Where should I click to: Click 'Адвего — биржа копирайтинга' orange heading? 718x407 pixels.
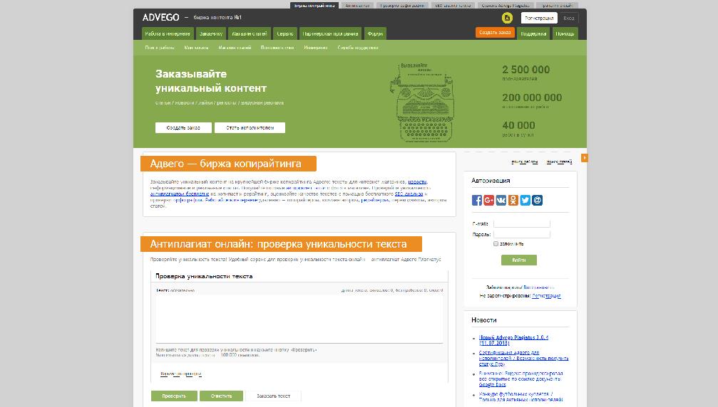tap(228, 164)
